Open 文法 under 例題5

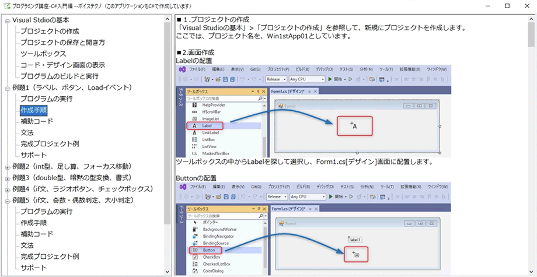27,245
